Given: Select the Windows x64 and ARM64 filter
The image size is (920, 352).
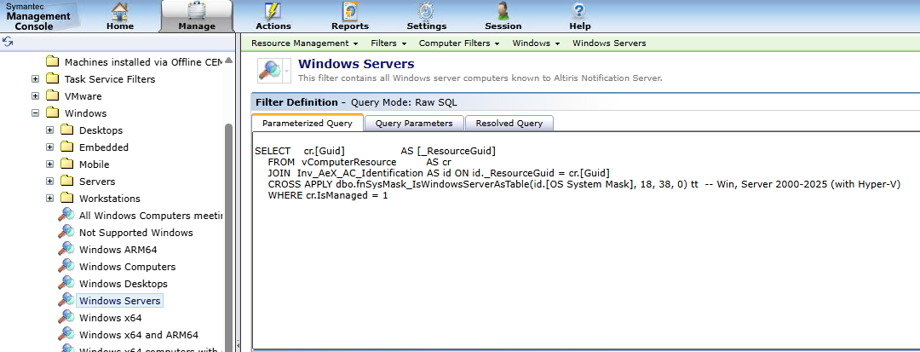Looking at the screenshot, I should click(x=139, y=334).
